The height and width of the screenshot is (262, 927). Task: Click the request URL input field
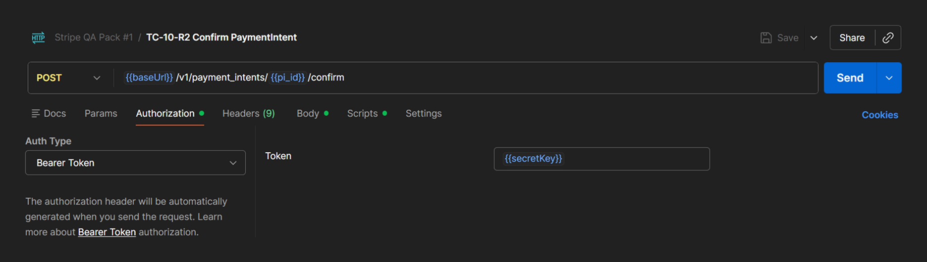pyautogui.click(x=466, y=78)
